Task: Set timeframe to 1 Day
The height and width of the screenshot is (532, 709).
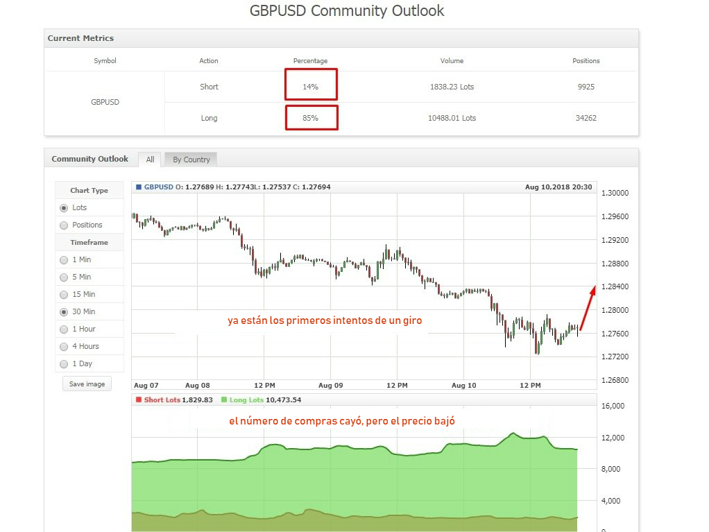Action: point(65,363)
